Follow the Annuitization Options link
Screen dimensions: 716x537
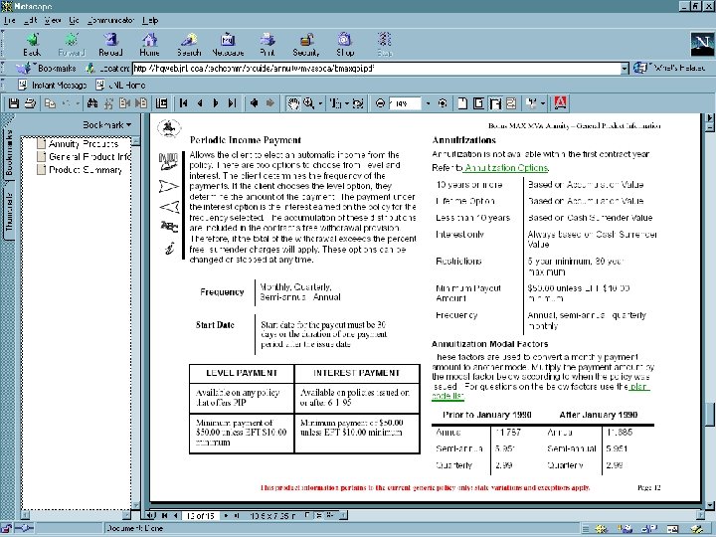(x=505, y=168)
